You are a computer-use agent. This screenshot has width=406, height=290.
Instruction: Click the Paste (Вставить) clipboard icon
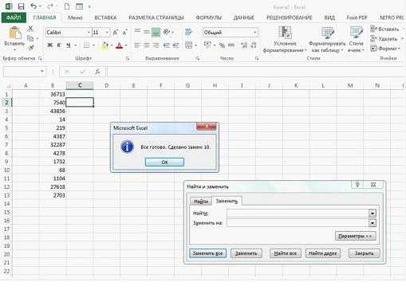(x=14, y=33)
